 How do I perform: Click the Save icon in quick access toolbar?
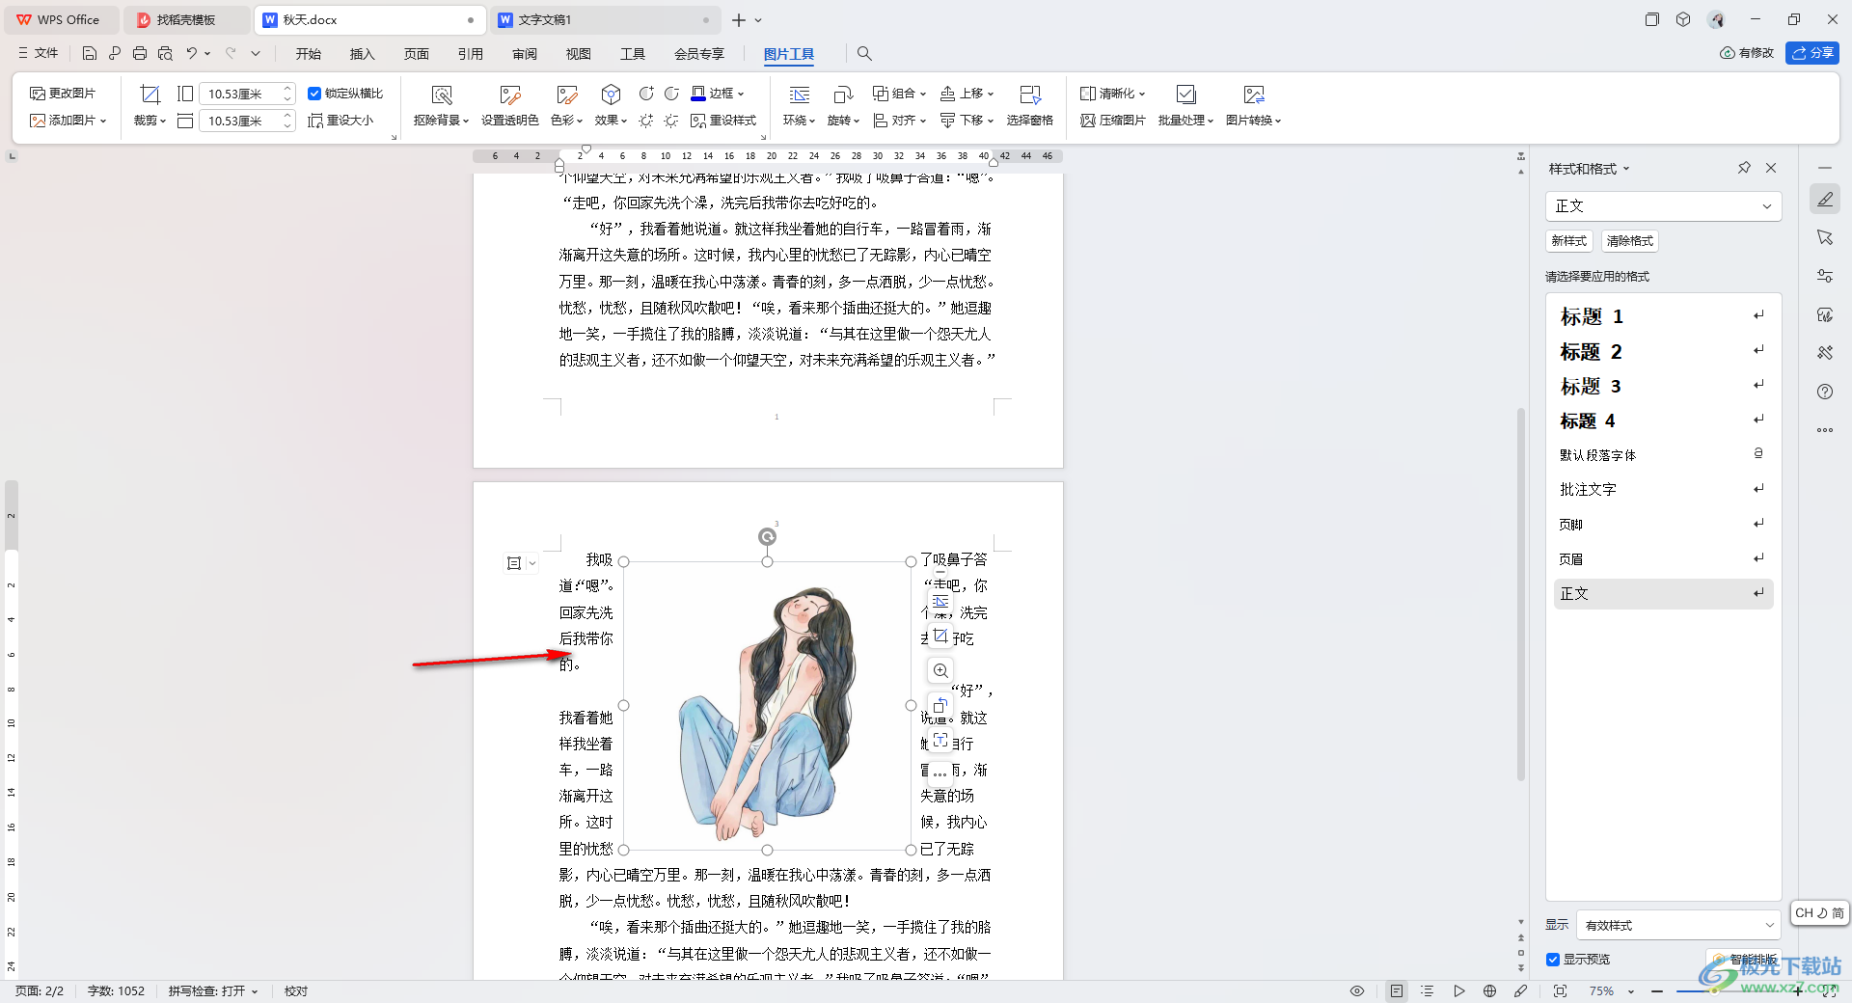click(89, 53)
